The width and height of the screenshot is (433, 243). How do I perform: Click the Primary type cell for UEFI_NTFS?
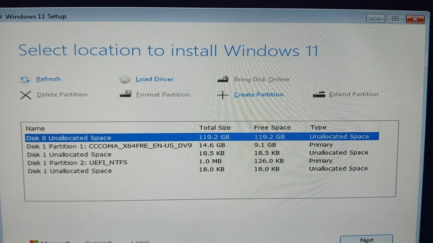coord(321,161)
